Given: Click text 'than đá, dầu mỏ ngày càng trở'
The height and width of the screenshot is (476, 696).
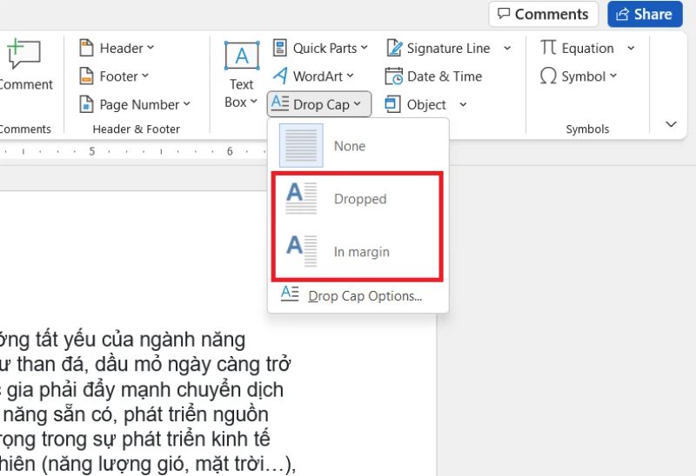Looking at the screenshot, I should pyautogui.click(x=154, y=364).
